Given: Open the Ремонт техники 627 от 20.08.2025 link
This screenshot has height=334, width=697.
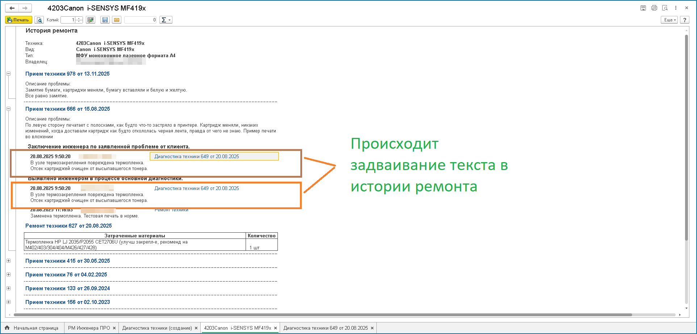Looking at the screenshot, I should point(68,226).
